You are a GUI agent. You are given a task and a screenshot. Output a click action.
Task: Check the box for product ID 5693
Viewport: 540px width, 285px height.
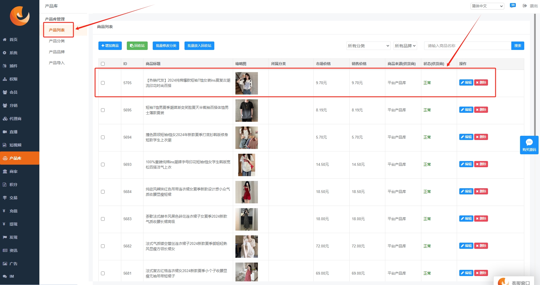[103, 164]
